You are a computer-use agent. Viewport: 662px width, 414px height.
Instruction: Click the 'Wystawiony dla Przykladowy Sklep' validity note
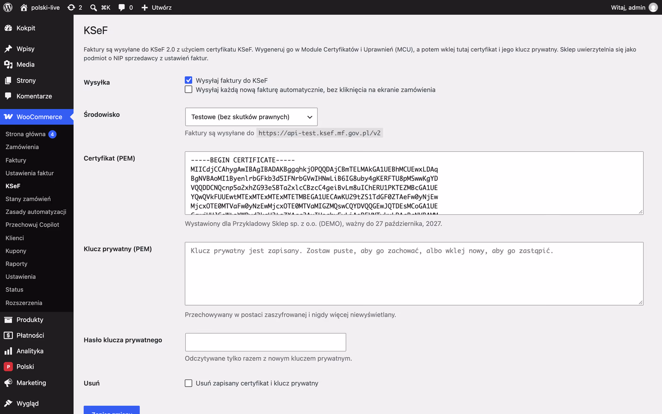coord(314,224)
